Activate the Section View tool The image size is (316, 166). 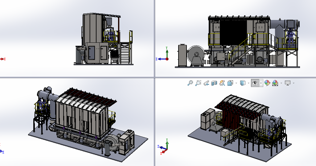(x=214, y=83)
